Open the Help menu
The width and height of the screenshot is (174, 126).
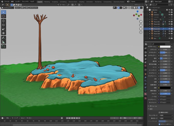(32, 2)
